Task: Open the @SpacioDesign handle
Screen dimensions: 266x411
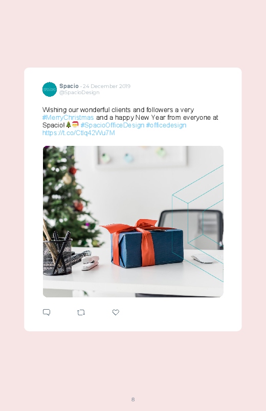Action: 79,93
